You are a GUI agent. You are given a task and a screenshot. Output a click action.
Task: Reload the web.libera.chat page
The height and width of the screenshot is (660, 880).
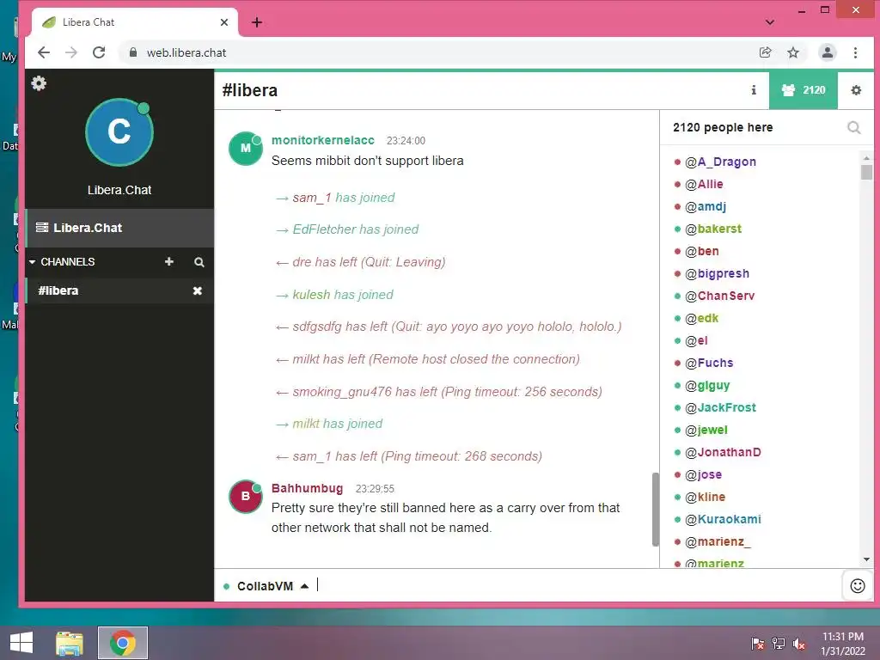click(100, 52)
